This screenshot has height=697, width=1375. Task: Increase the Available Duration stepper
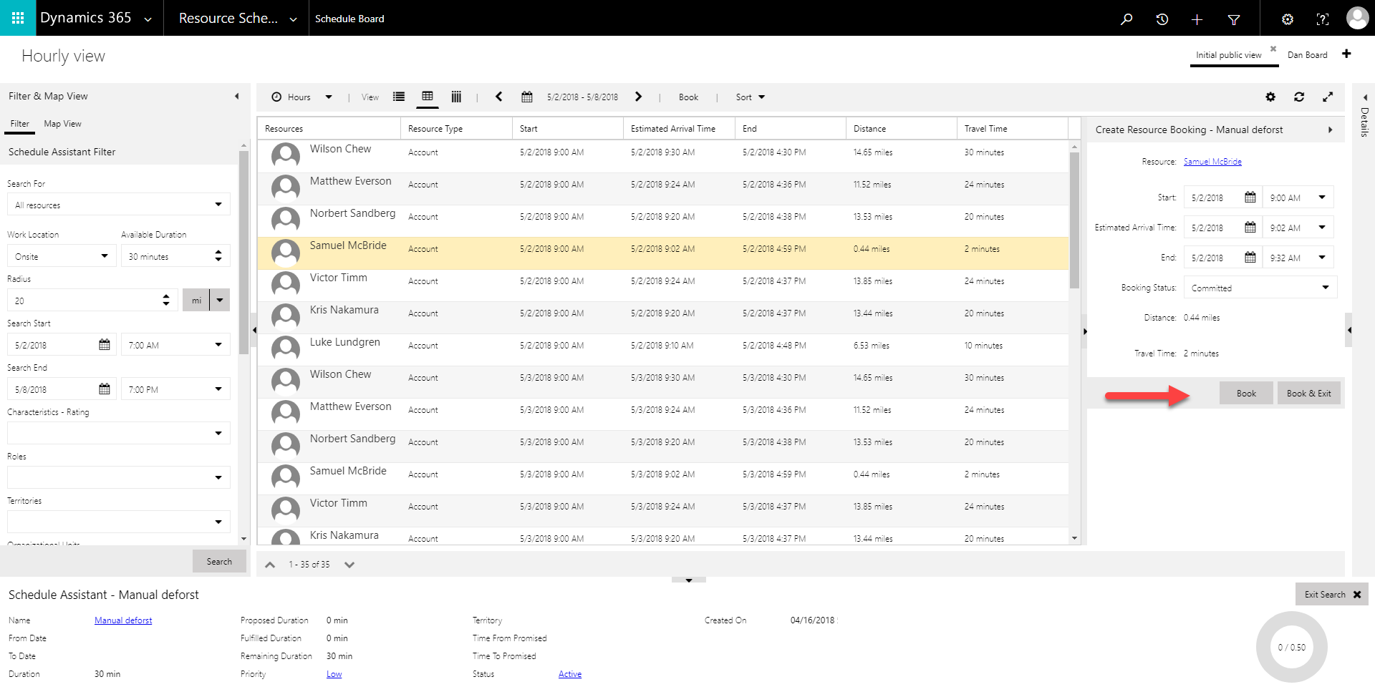(x=218, y=252)
